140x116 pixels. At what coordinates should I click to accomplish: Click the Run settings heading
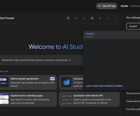pos(133,18)
